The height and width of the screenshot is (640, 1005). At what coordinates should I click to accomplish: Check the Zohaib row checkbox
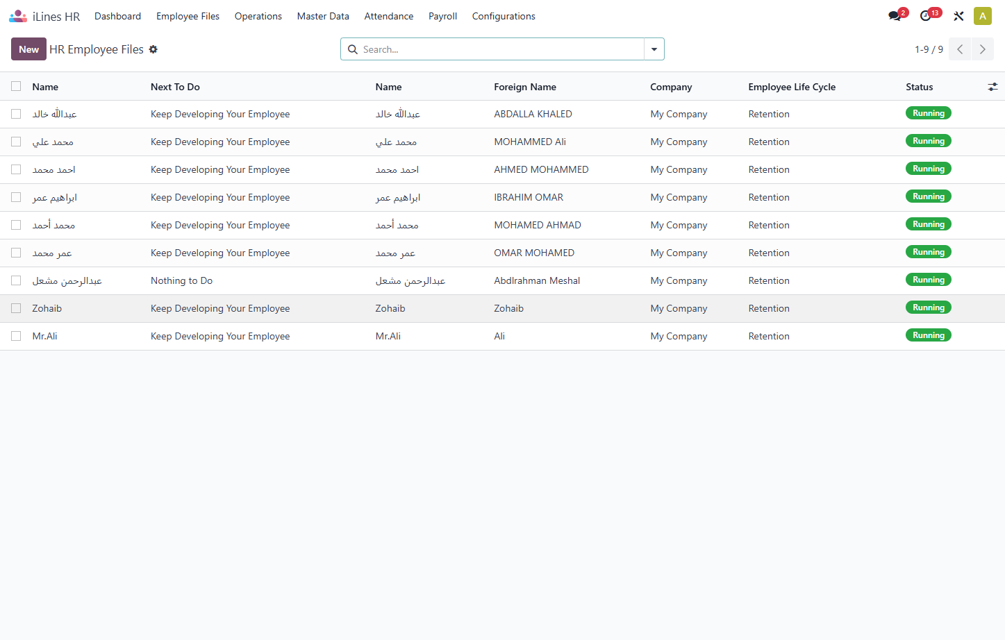click(16, 308)
